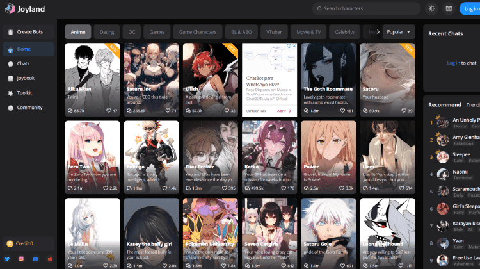Open the Bakugo character card
The height and width of the screenshot is (269, 480).
point(151,157)
